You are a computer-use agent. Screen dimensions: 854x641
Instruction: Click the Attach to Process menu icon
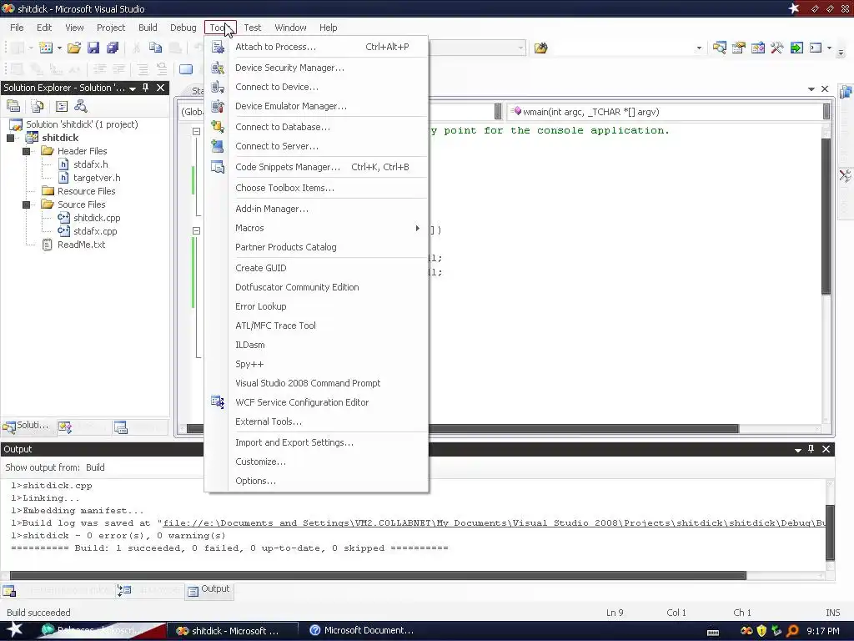pyautogui.click(x=218, y=47)
